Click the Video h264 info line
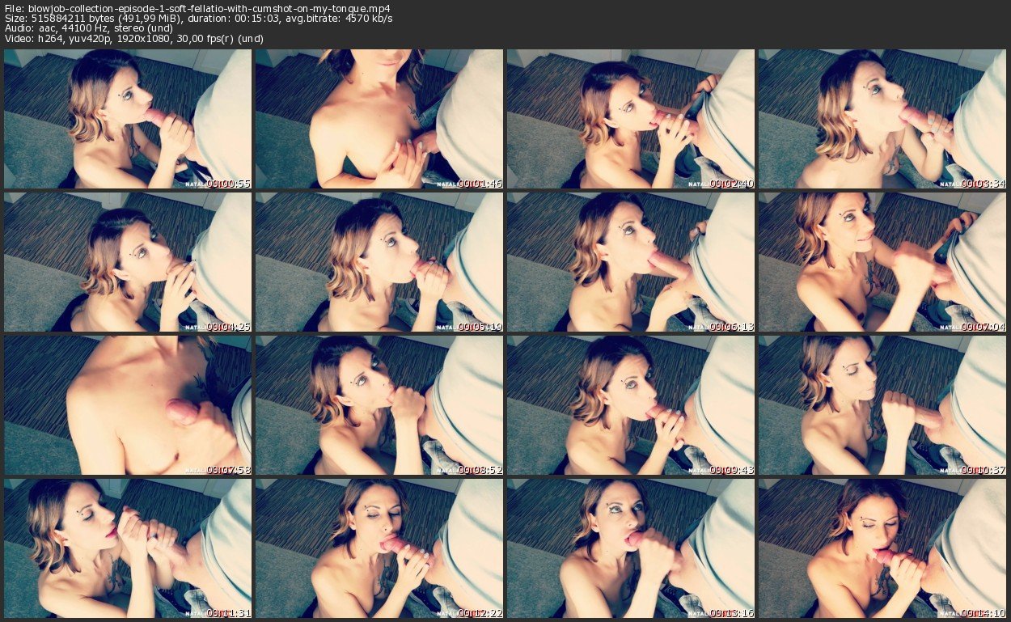This screenshot has width=1011, height=622. click(x=133, y=39)
